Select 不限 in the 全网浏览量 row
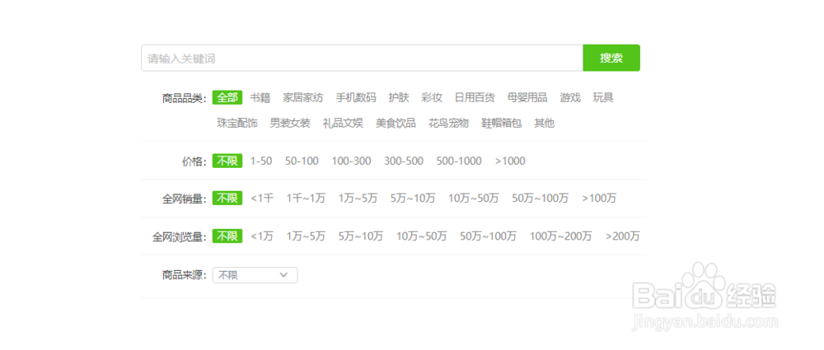The image size is (824, 350). (227, 236)
